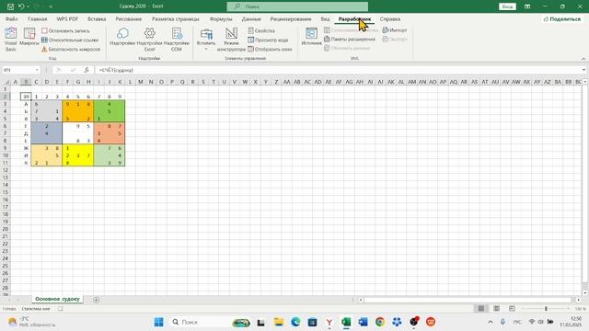589x331 pixels.
Task: Click the Вход (Sign in) button
Action: pyautogui.click(x=507, y=6)
